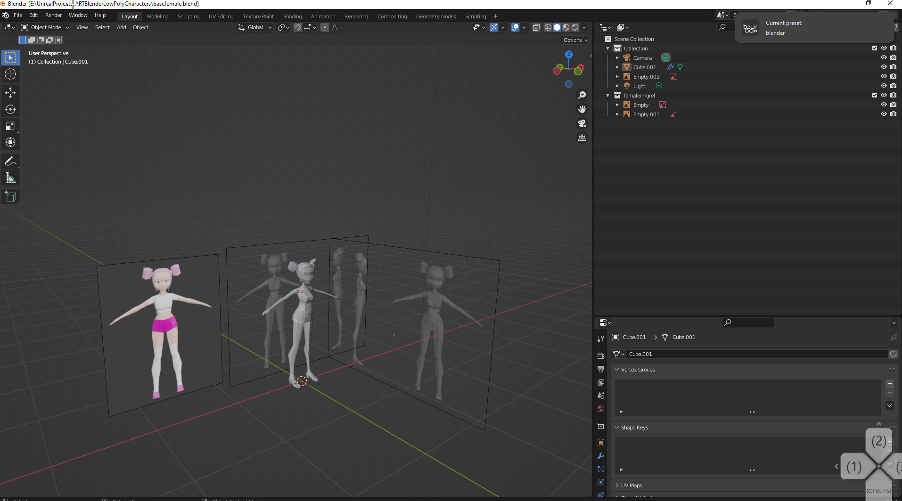Open Render Properties in the properties panel
Image resolution: width=902 pixels, height=501 pixels.
[x=601, y=355]
